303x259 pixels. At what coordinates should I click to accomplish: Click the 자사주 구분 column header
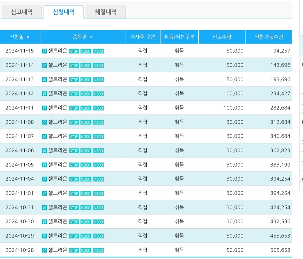click(143, 37)
